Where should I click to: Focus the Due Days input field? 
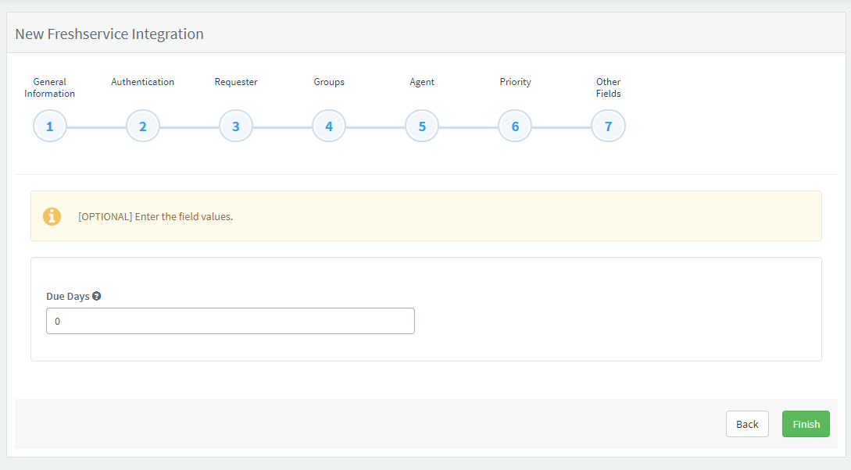click(231, 321)
